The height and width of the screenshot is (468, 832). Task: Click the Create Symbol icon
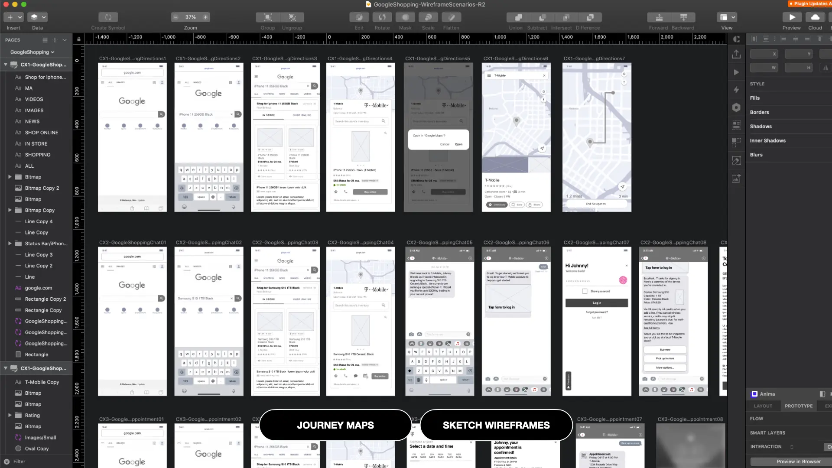tap(108, 17)
